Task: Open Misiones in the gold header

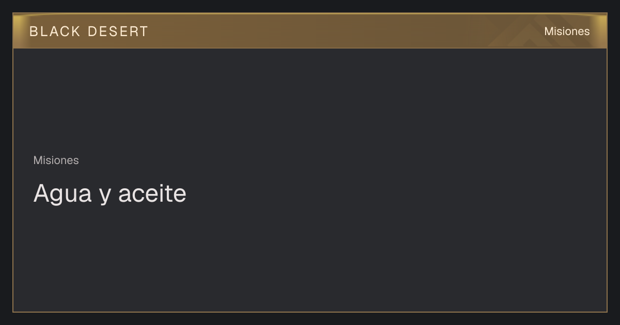Action: tap(567, 31)
